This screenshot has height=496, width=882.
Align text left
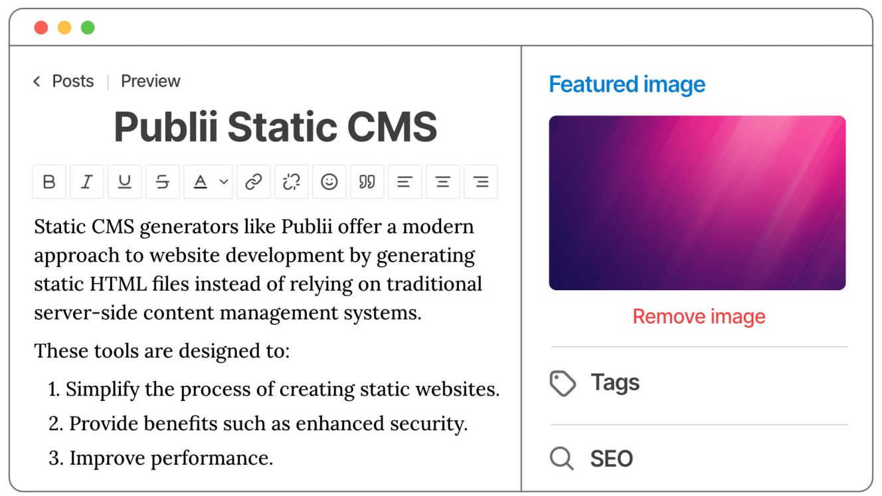coord(405,182)
